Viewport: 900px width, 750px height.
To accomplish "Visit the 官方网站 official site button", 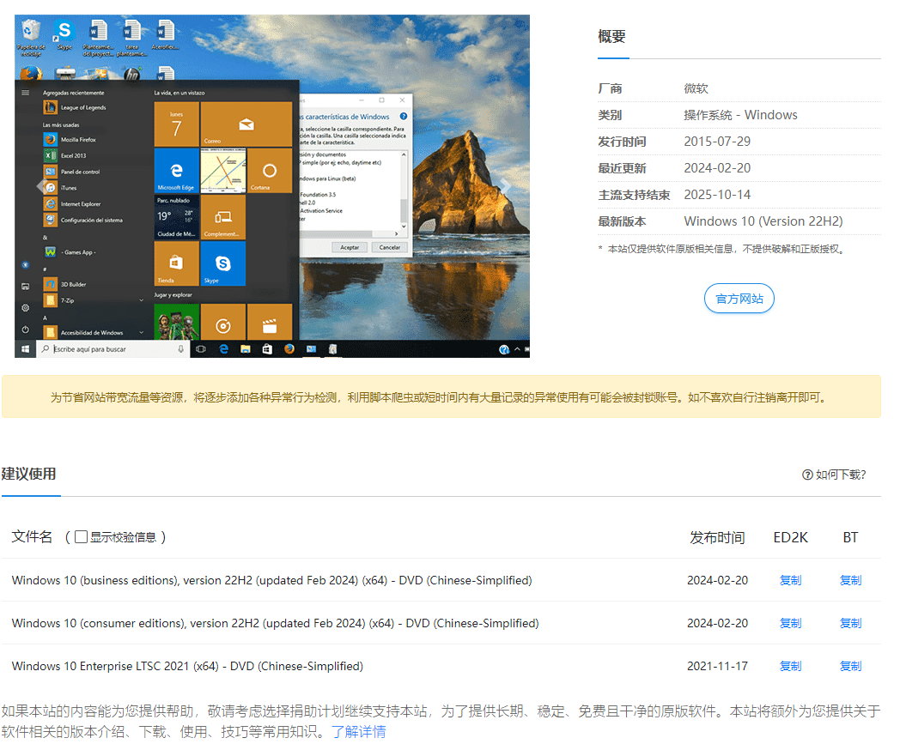I will click(x=739, y=299).
